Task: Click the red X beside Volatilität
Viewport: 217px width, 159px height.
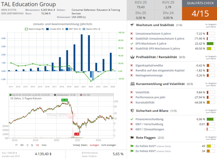Action: (x=132, y=92)
